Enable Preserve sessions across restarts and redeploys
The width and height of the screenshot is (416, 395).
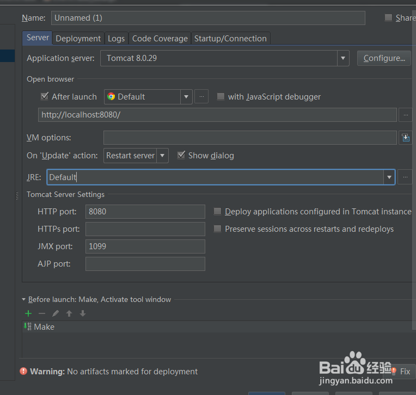(x=218, y=229)
